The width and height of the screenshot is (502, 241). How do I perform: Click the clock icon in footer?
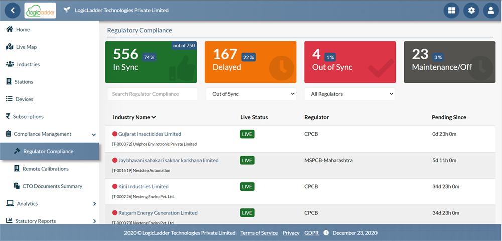(x=326, y=233)
